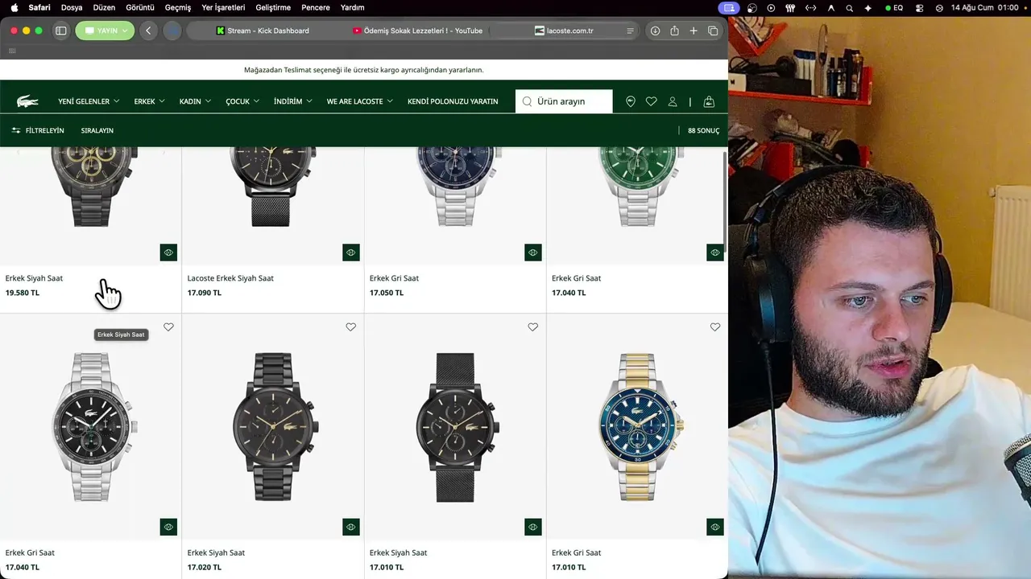Quick view the 19.580 TL Erkek Siyah Saat

(168, 253)
